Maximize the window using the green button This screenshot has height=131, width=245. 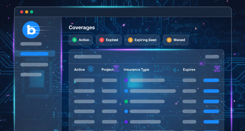tap(32, 12)
